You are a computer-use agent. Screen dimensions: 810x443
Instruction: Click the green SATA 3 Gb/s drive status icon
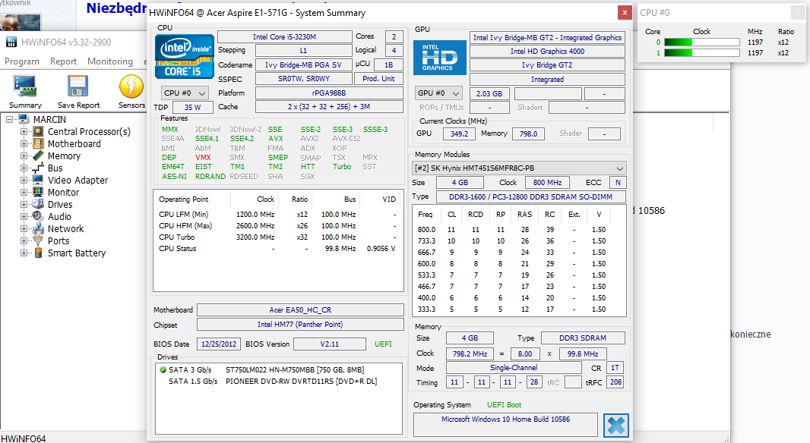pos(163,369)
